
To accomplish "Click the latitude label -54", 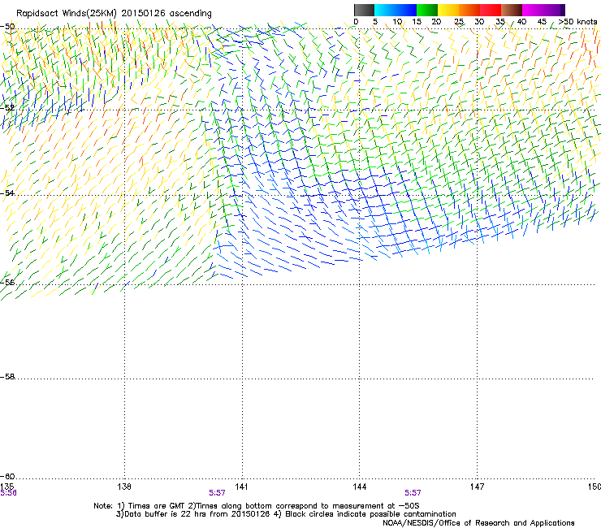I will click(x=7, y=193).
